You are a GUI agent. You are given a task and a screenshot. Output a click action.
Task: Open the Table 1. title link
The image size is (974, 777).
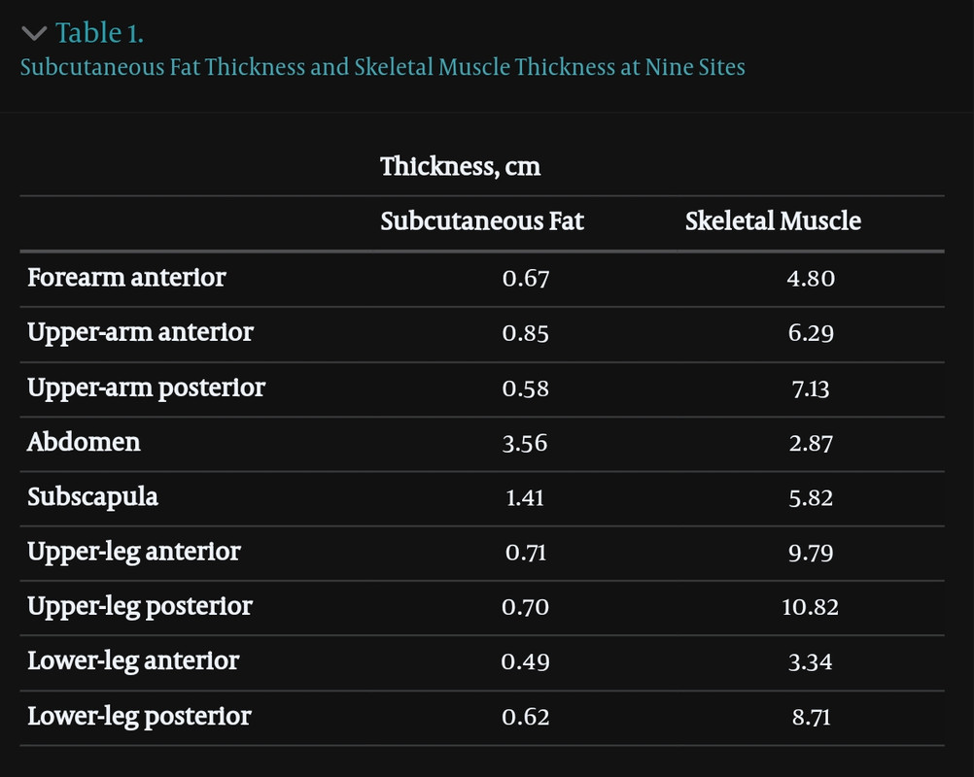[99, 33]
